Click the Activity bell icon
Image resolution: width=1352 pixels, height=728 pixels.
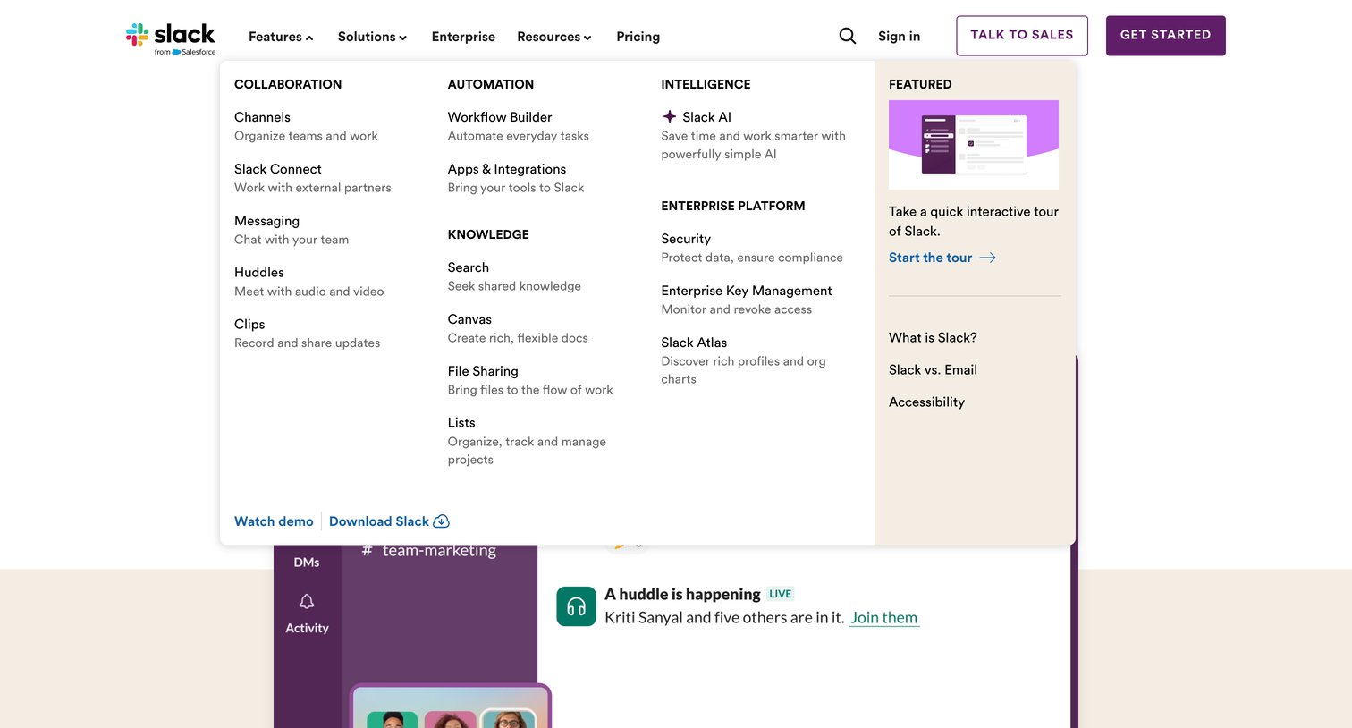point(307,601)
